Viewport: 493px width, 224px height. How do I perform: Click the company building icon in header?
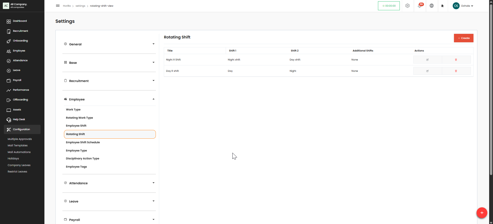[442, 6]
